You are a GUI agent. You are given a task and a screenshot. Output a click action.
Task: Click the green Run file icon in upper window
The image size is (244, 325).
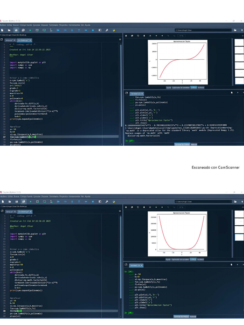pos(30,30)
